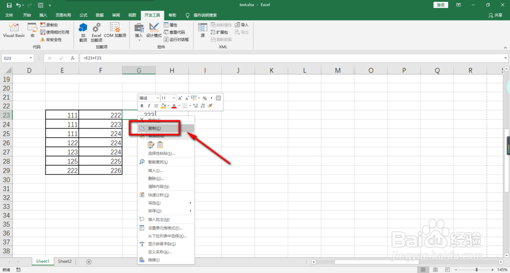Choose 复制(C) Copy in the context menu

point(166,128)
